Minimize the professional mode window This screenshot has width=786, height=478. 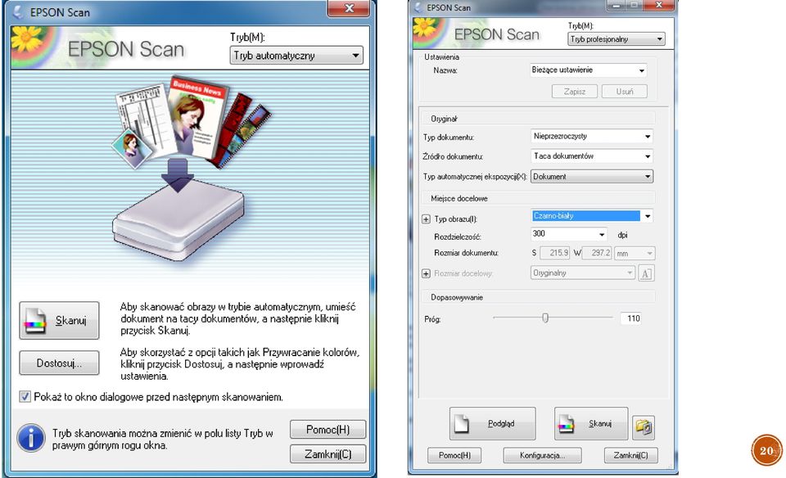point(616,6)
